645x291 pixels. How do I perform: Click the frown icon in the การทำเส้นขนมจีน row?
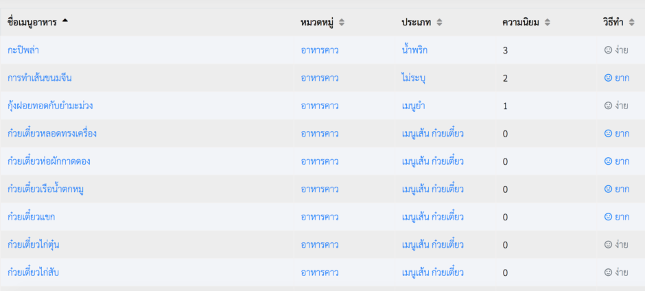(x=607, y=78)
